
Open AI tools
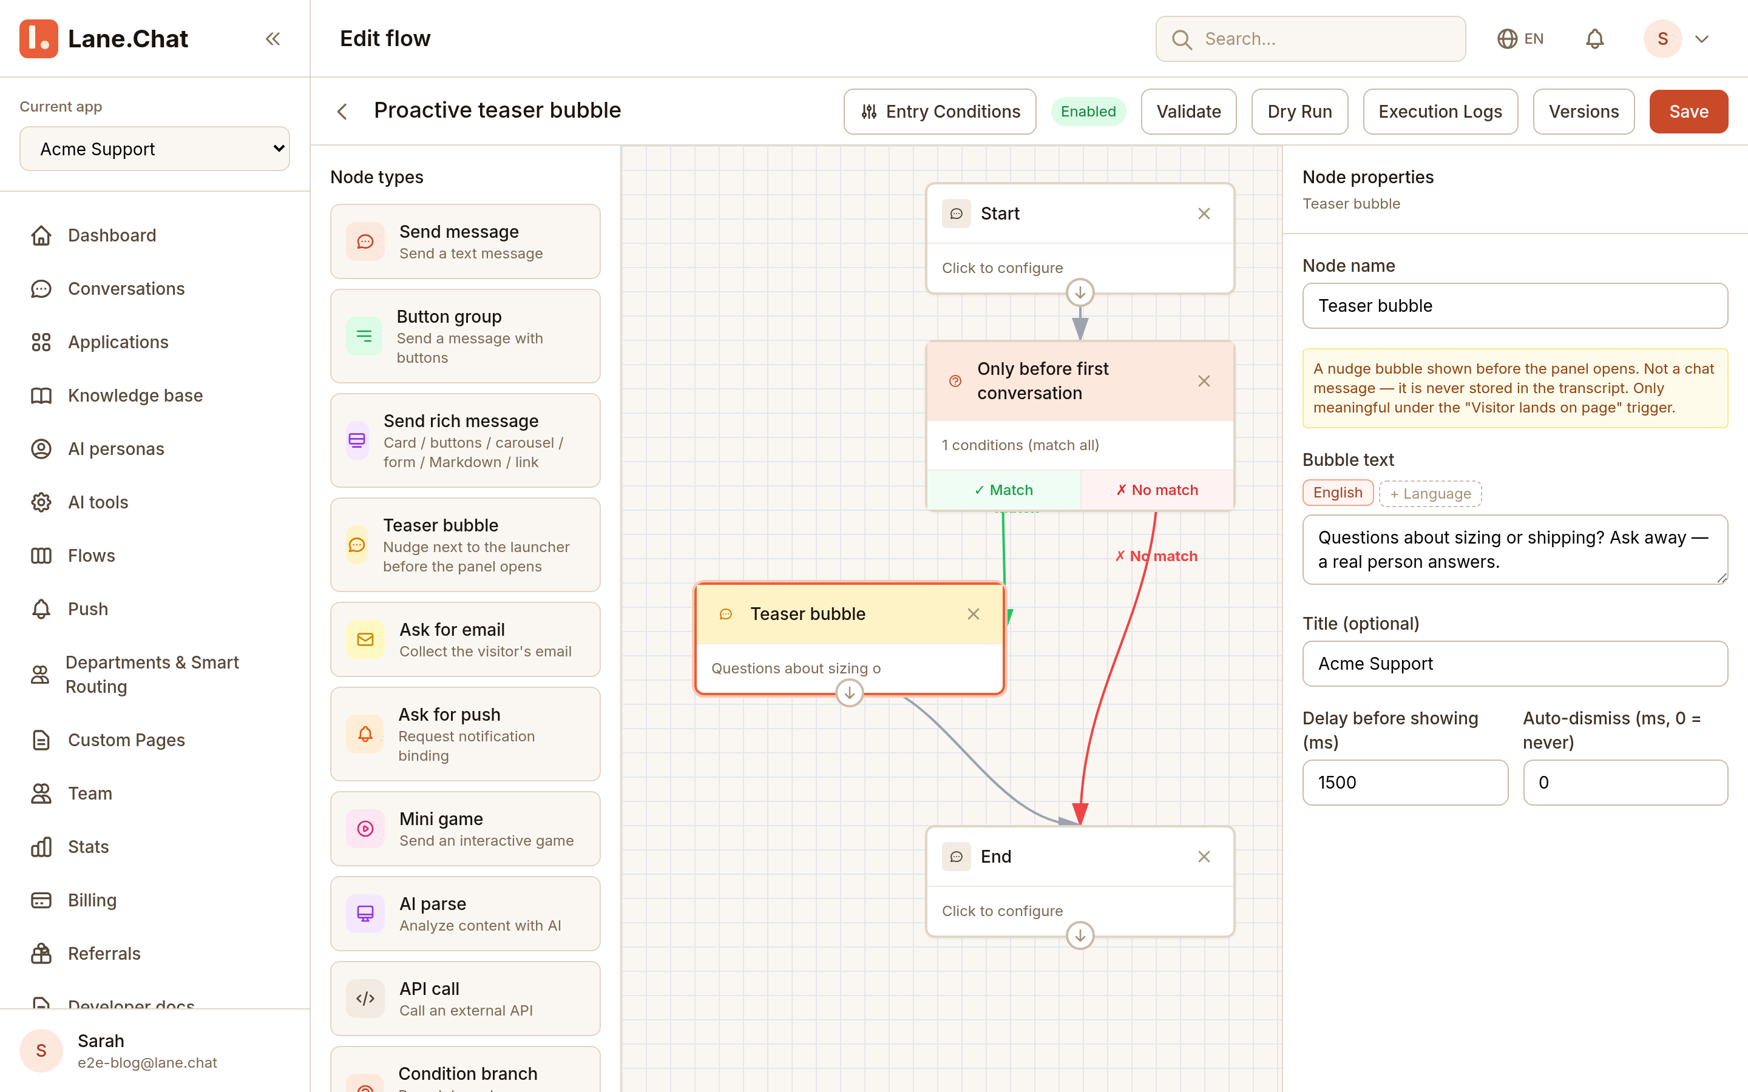coord(155,503)
